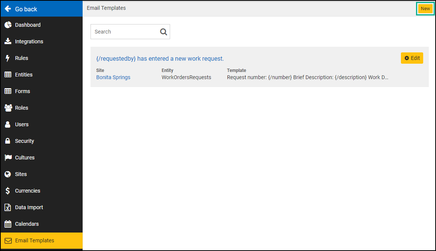
Task: Click the Email Templates page heading
Action: [106, 8]
